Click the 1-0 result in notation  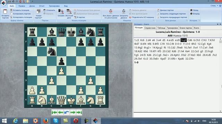(136, 62)
